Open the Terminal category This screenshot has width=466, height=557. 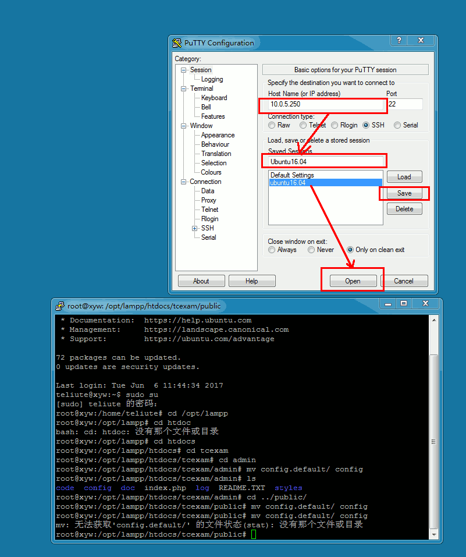[x=201, y=88]
